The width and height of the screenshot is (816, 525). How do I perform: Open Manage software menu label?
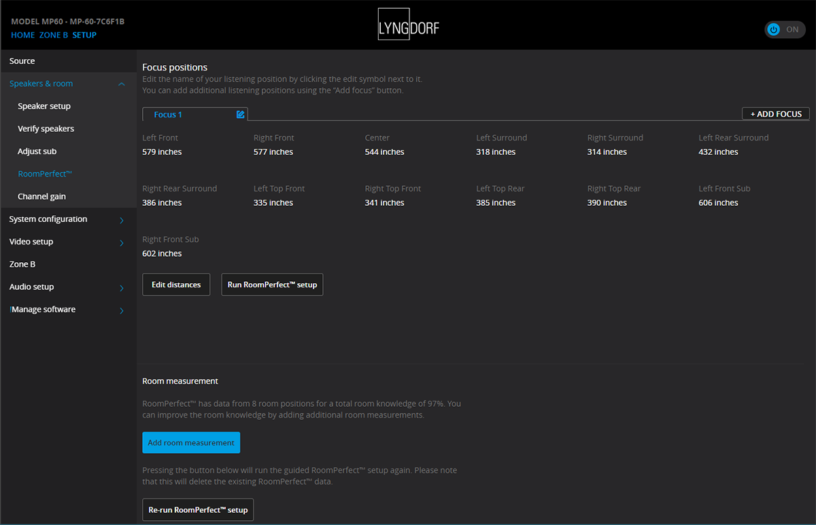(43, 310)
